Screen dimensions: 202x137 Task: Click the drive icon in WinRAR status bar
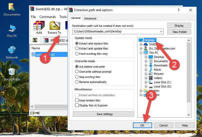32,113
